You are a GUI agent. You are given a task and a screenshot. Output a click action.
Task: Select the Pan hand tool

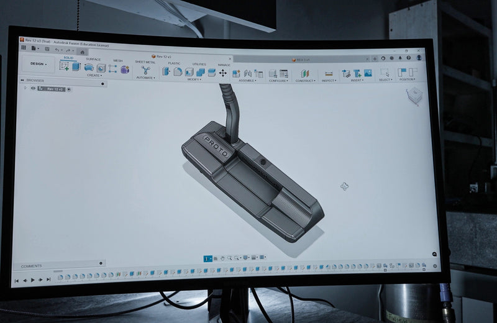222,258
